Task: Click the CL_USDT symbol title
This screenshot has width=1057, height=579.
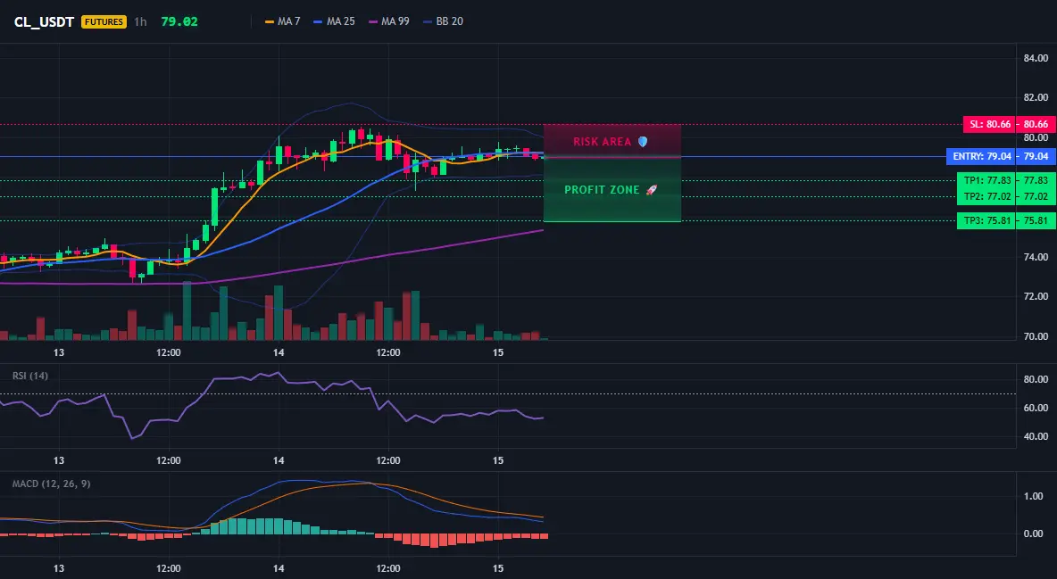Action: click(44, 21)
